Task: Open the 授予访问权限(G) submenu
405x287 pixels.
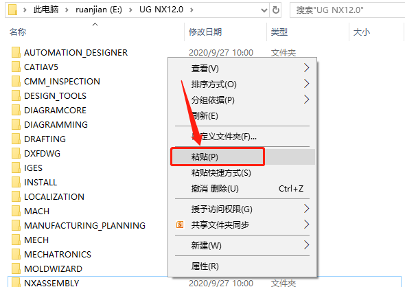Action: point(242,209)
